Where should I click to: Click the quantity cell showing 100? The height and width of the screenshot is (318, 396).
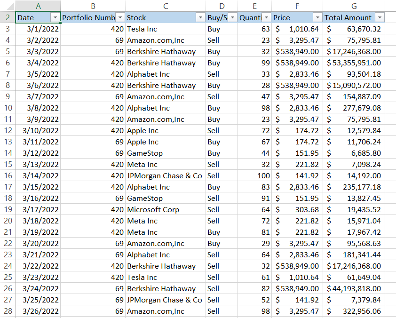point(255,176)
